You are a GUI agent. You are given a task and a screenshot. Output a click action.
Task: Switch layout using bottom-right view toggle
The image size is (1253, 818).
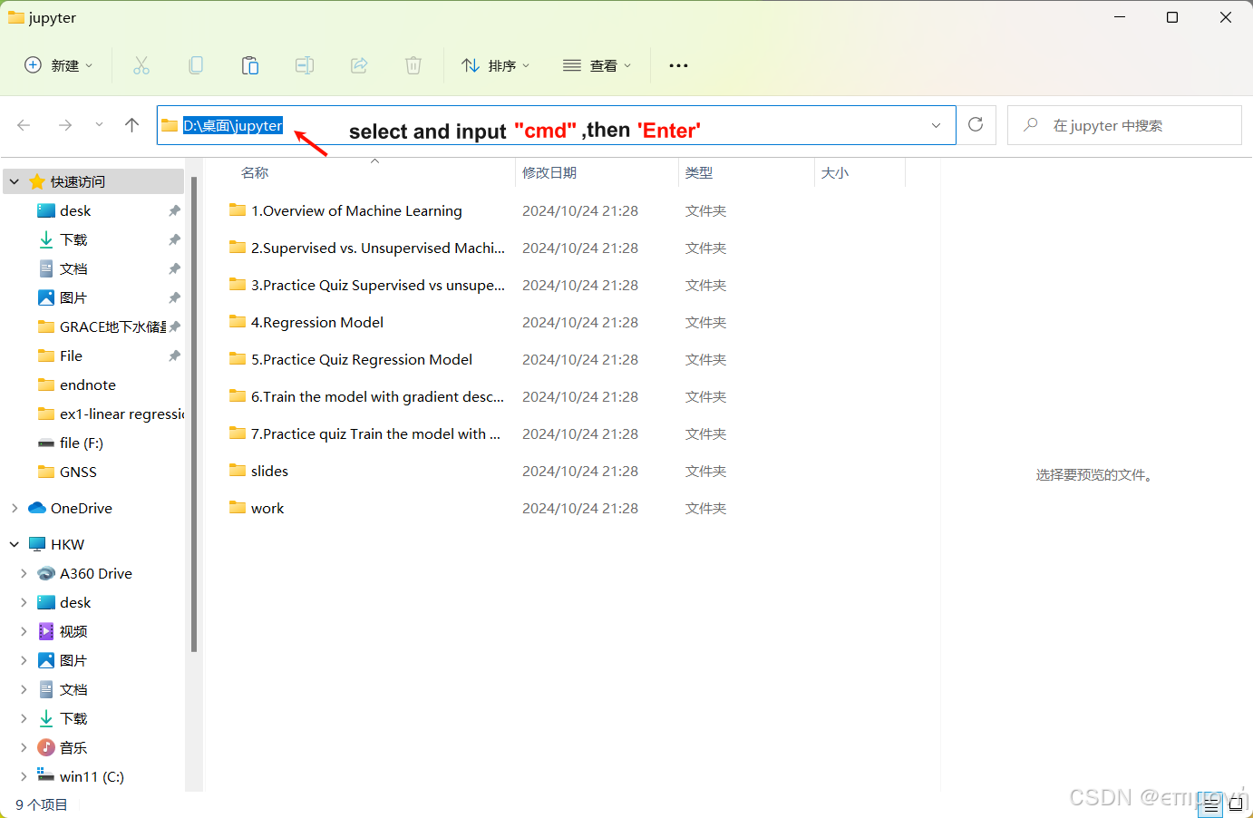coord(1237,805)
